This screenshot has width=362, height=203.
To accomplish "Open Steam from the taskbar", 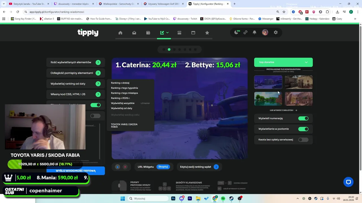I will [231, 198].
